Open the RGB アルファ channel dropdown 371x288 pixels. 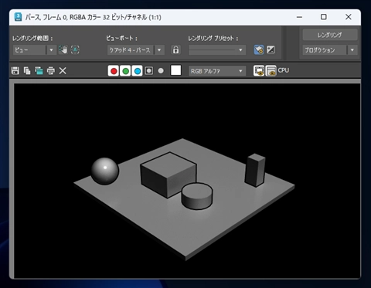click(217, 71)
